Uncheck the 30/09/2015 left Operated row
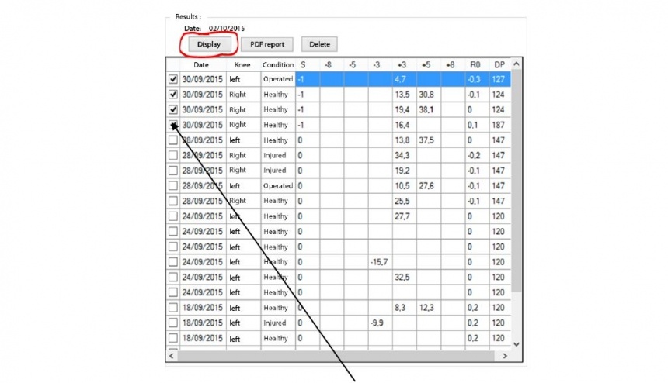The height and width of the screenshot is (383, 668). point(172,79)
